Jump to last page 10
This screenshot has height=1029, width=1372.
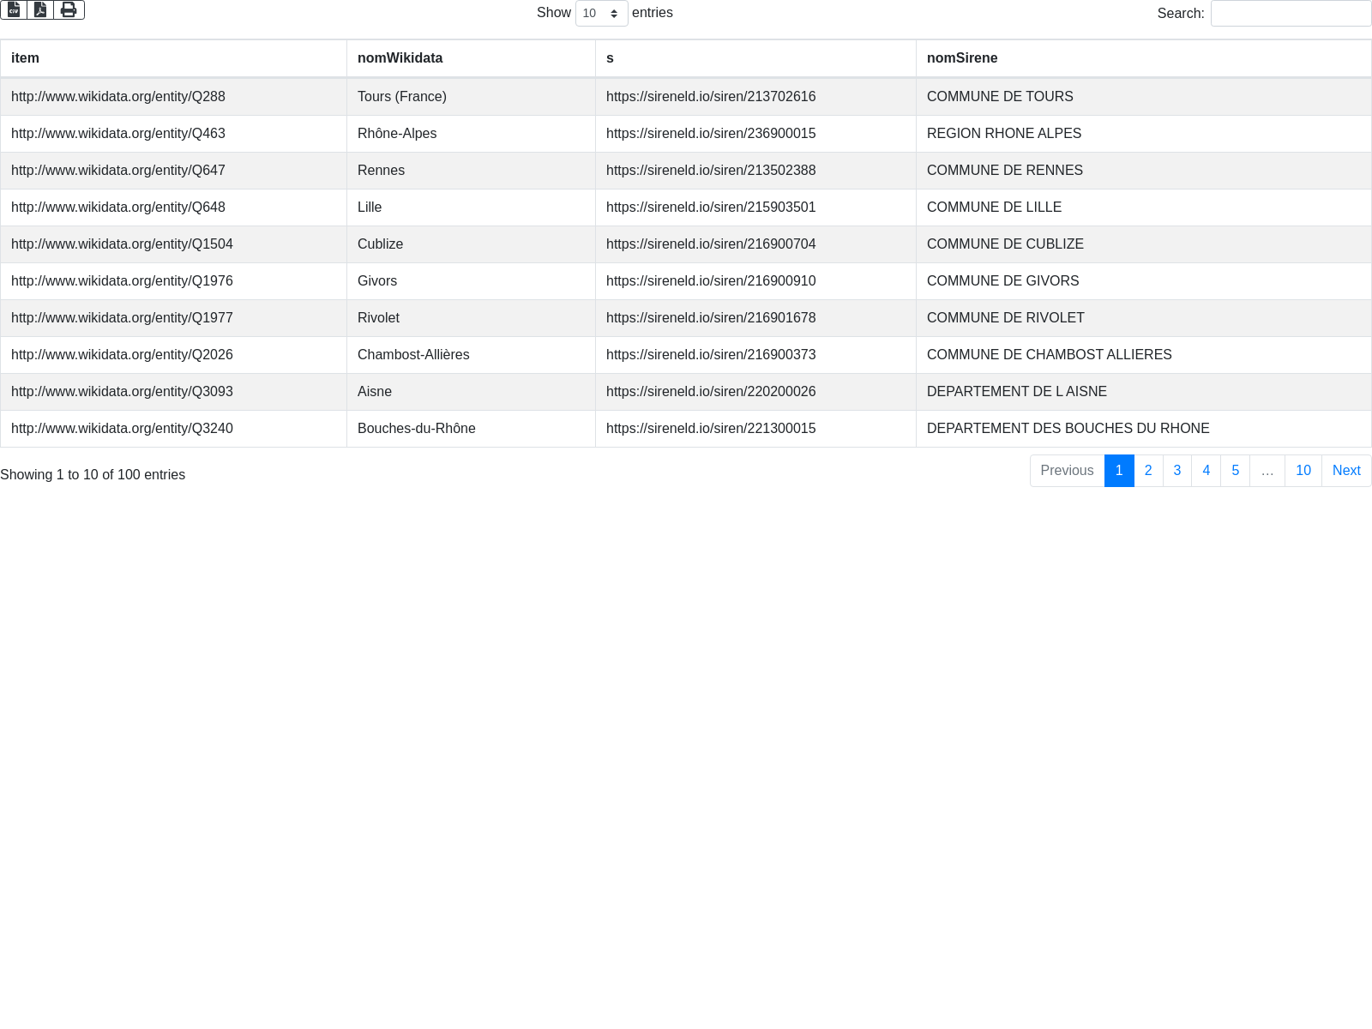1303,471
